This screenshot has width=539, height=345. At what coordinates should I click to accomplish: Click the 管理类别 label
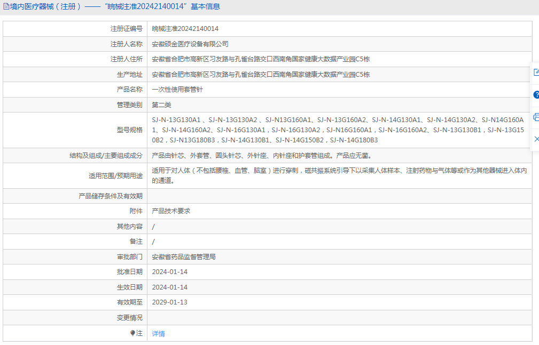point(130,105)
